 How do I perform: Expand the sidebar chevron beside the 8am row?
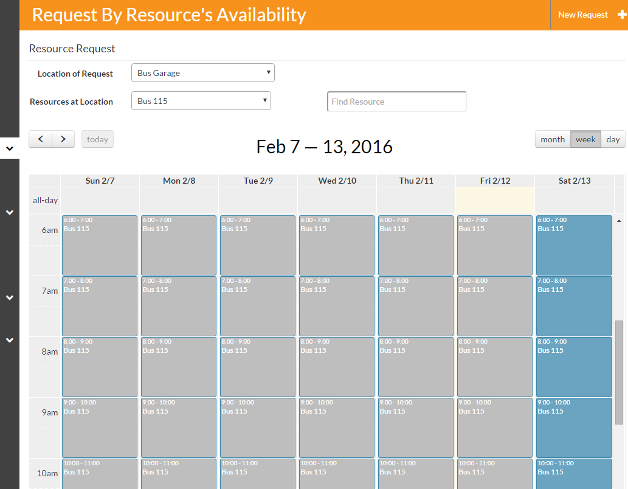click(x=10, y=340)
